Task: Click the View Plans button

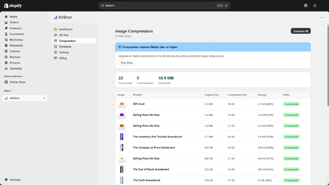Action: (x=127, y=63)
